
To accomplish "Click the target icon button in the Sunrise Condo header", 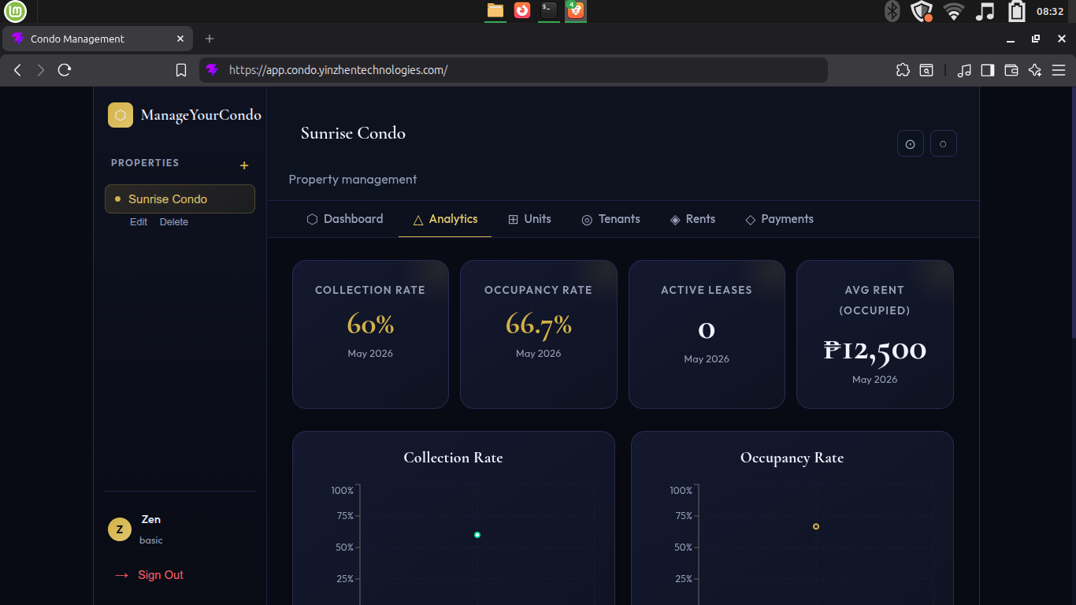I will pyautogui.click(x=911, y=143).
